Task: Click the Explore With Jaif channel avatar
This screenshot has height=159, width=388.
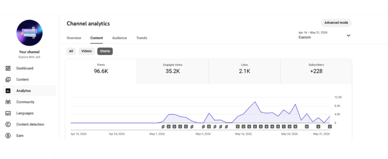Action: 30,33
